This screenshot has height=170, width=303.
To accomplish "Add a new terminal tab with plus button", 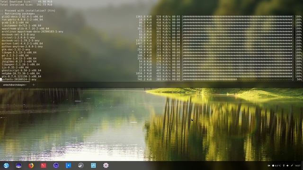I will (x=34, y=85).
